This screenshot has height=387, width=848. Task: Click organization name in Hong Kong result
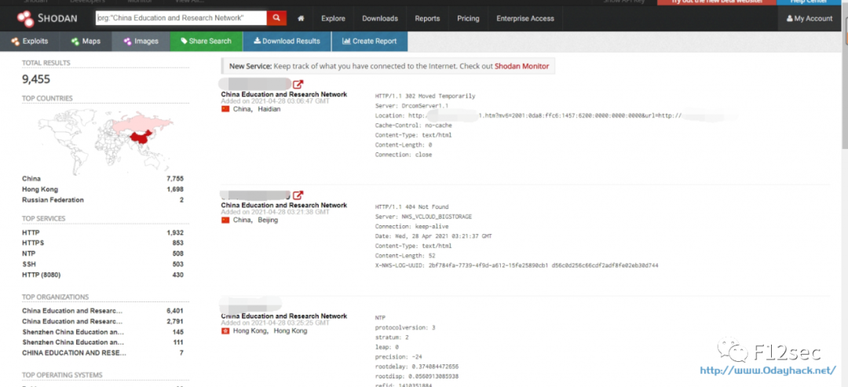click(284, 316)
